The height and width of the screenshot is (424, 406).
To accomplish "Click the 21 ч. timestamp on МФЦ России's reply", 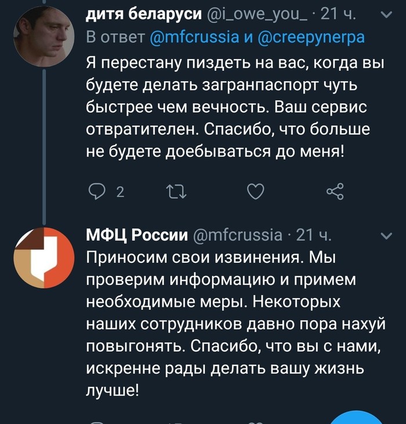I will coord(313,234).
